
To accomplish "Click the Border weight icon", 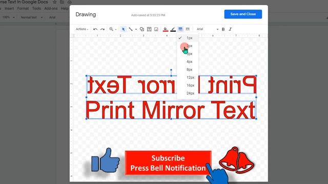I will coord(180,29).
